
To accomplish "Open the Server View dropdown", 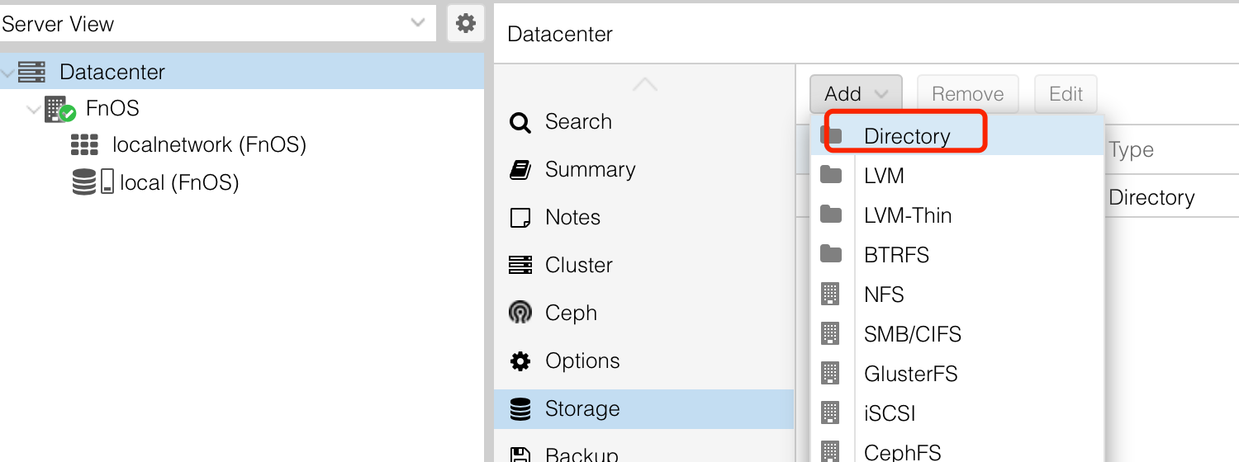I will pyautogui.click(x=217, y=24).
